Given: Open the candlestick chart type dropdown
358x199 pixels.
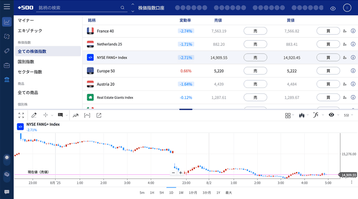Looking at the screenshot, I should [x=304, y=115].
